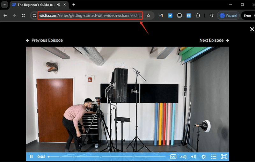Bookmark this page with star icon
The width and height of the screenshot is (255, 162).
pyautogui.click(x=148, y=15)
